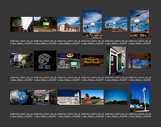Open the Red Bull neon sign photo
This screenshot has width=161, height=127.
coord(92,61)
